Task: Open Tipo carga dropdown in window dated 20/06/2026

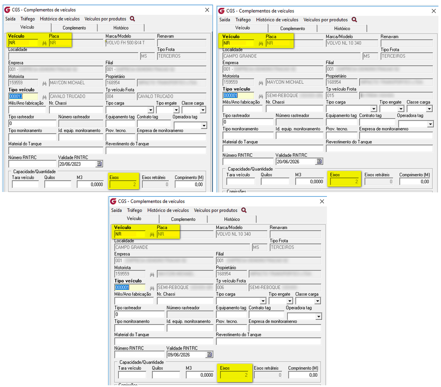Action: 374,109
